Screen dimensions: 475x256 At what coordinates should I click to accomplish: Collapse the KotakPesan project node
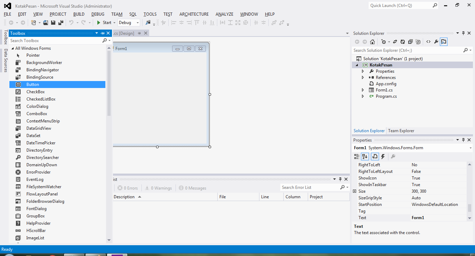tap(357, 65)
